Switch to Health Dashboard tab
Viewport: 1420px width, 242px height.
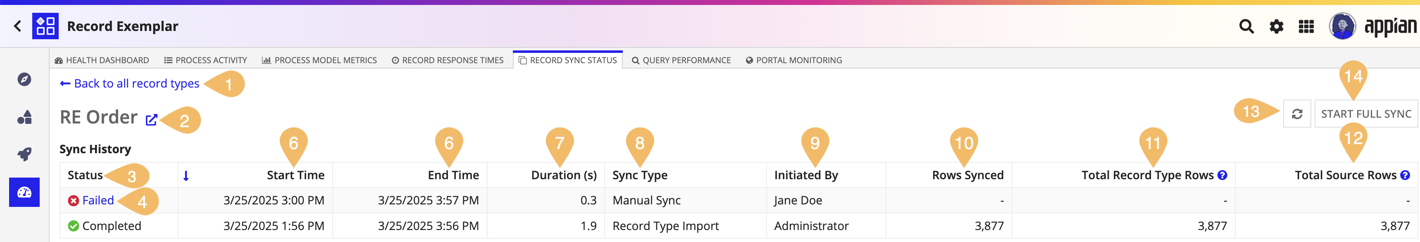(x=102, y=60)
